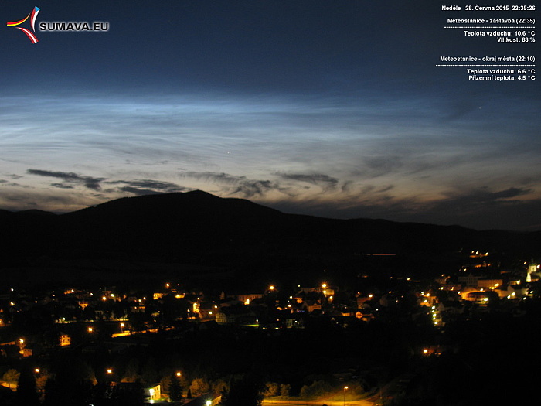541x406 pixels.
Task: Click "Teplota vzduchu: 6.6 °C" reading
Action: click(x=500, y=71)
